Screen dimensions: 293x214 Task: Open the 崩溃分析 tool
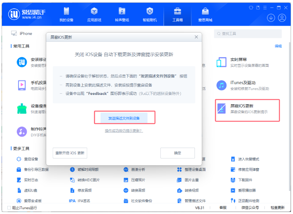coord(134,169)
